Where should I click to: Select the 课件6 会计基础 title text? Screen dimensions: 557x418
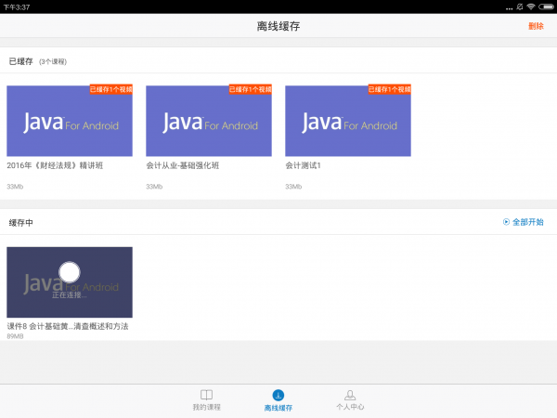pos(67,326)
